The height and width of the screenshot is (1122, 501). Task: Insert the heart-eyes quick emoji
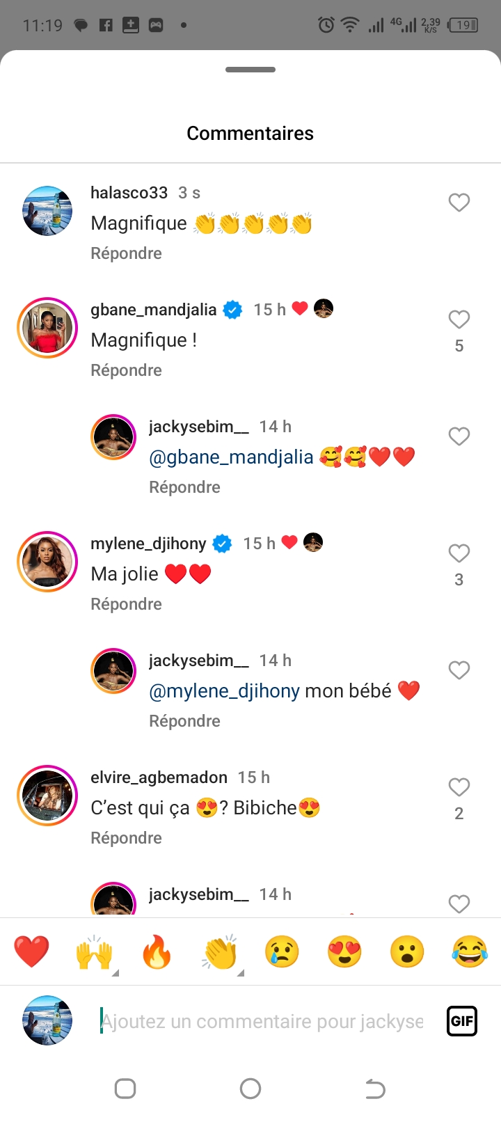344,951
